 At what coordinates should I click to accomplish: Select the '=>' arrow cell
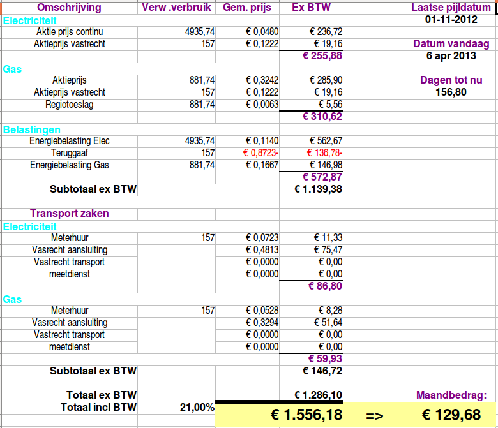click(375, 415)
